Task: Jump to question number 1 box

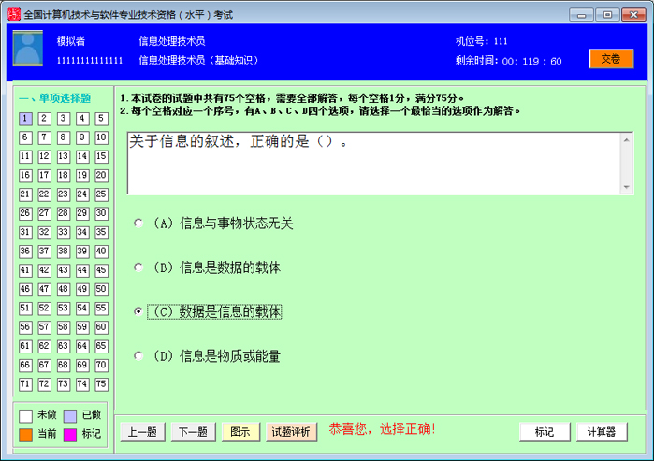Action: [x=25, y=119]
